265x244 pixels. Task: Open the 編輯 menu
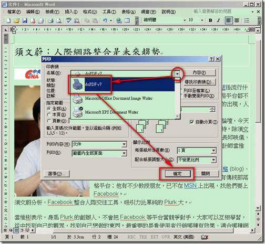click(33, 12)
